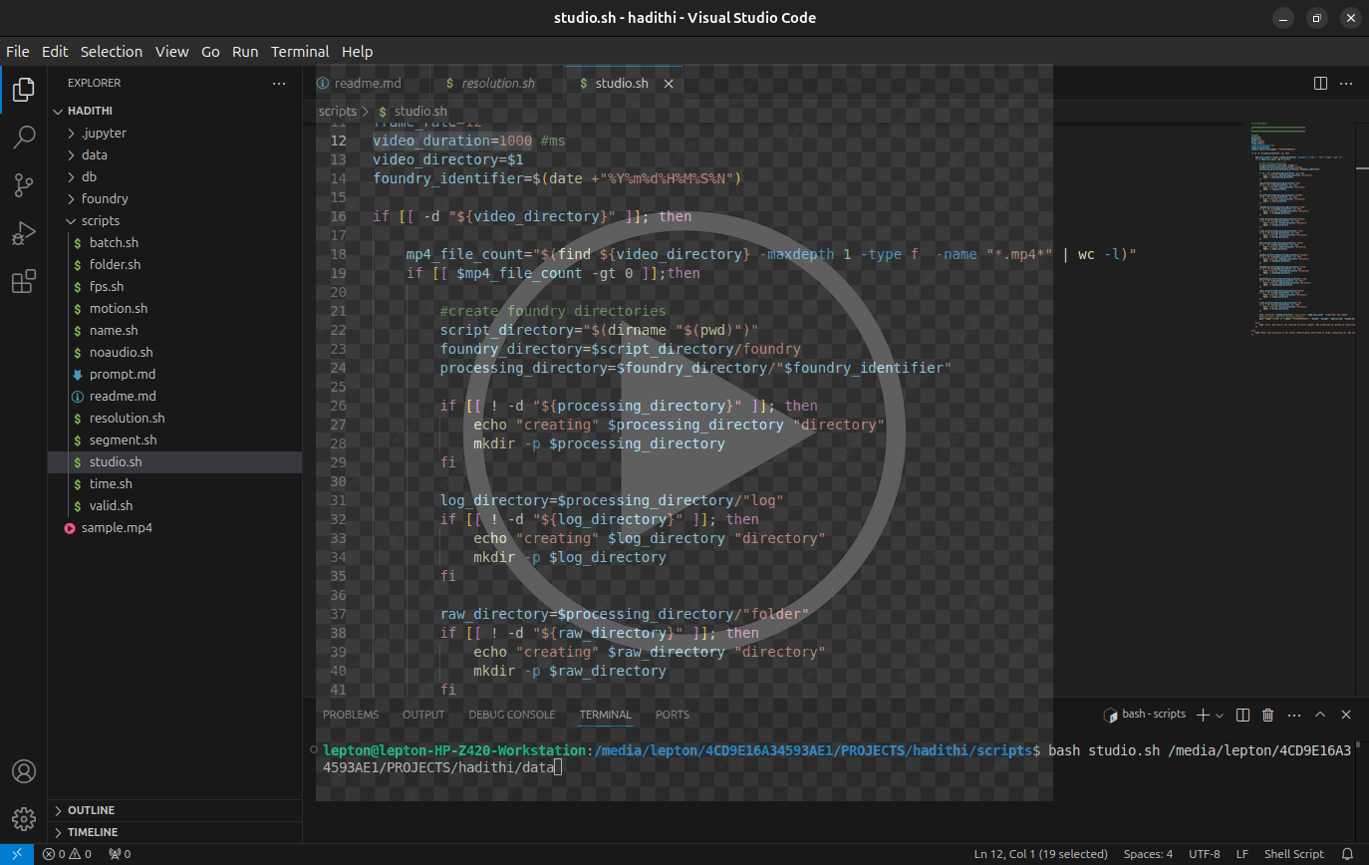Open batch.sh in the explorer

tap(114, 242)
